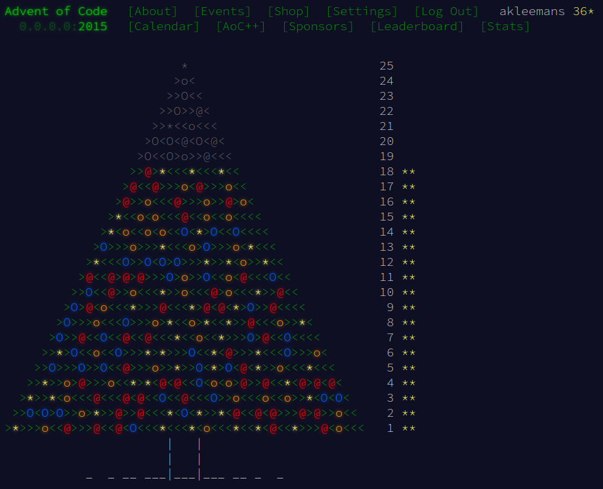View the Sponsors page
The height and width of the screenshot is (489, 603).
(x=318, y=27)
